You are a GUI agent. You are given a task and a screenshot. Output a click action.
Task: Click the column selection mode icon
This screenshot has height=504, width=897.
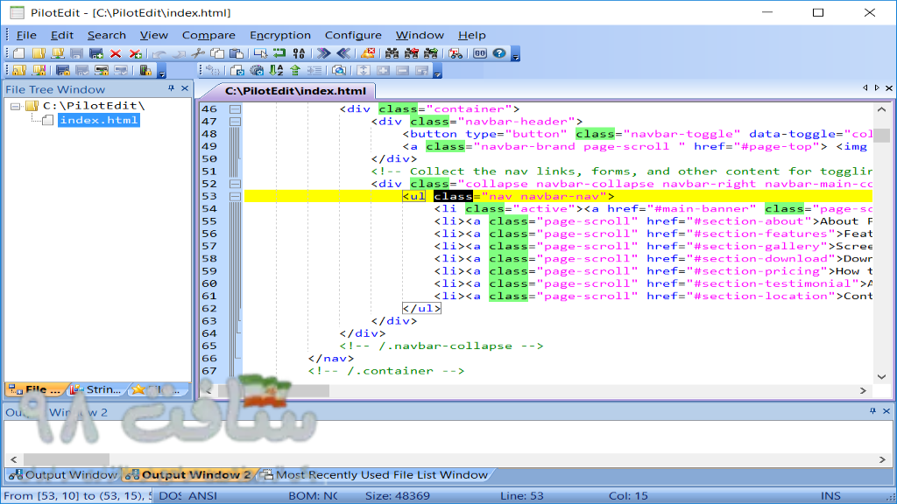click(260, 53)
